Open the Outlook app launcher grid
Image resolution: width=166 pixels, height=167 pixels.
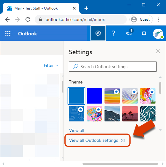click(8, 33)
